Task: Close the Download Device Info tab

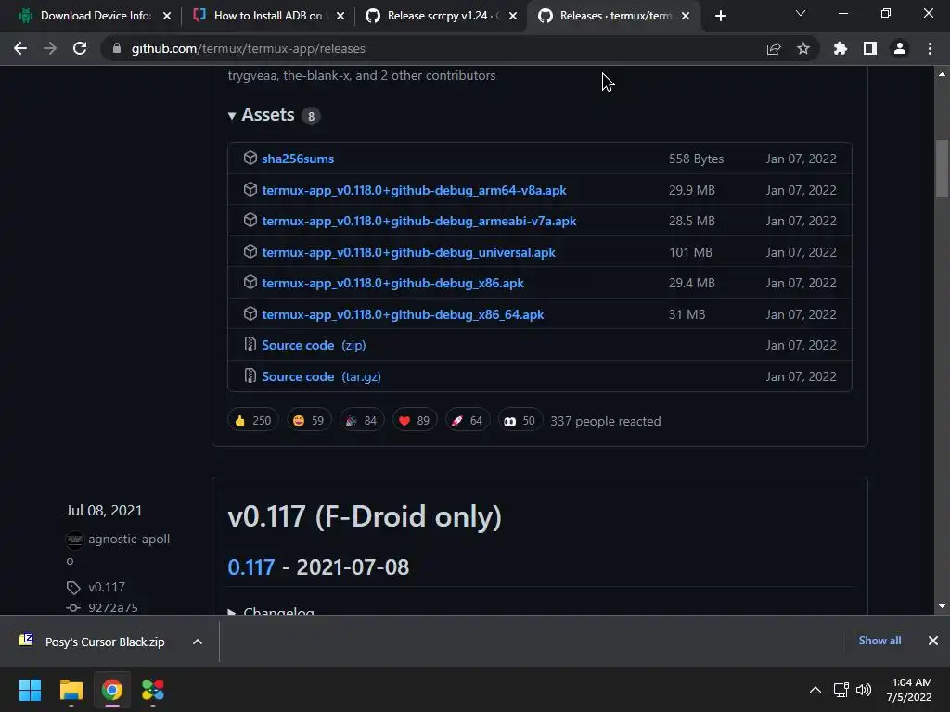Action: tap(167, 17)
